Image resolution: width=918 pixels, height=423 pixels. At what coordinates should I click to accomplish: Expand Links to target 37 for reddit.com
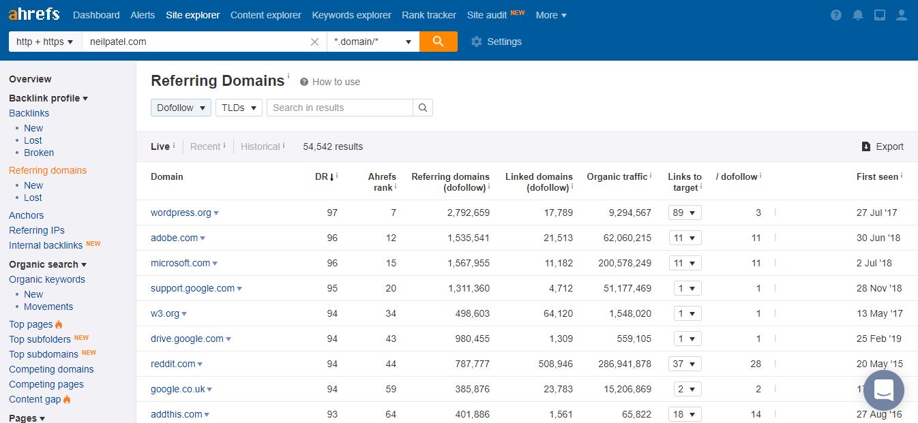coord(685,364)
